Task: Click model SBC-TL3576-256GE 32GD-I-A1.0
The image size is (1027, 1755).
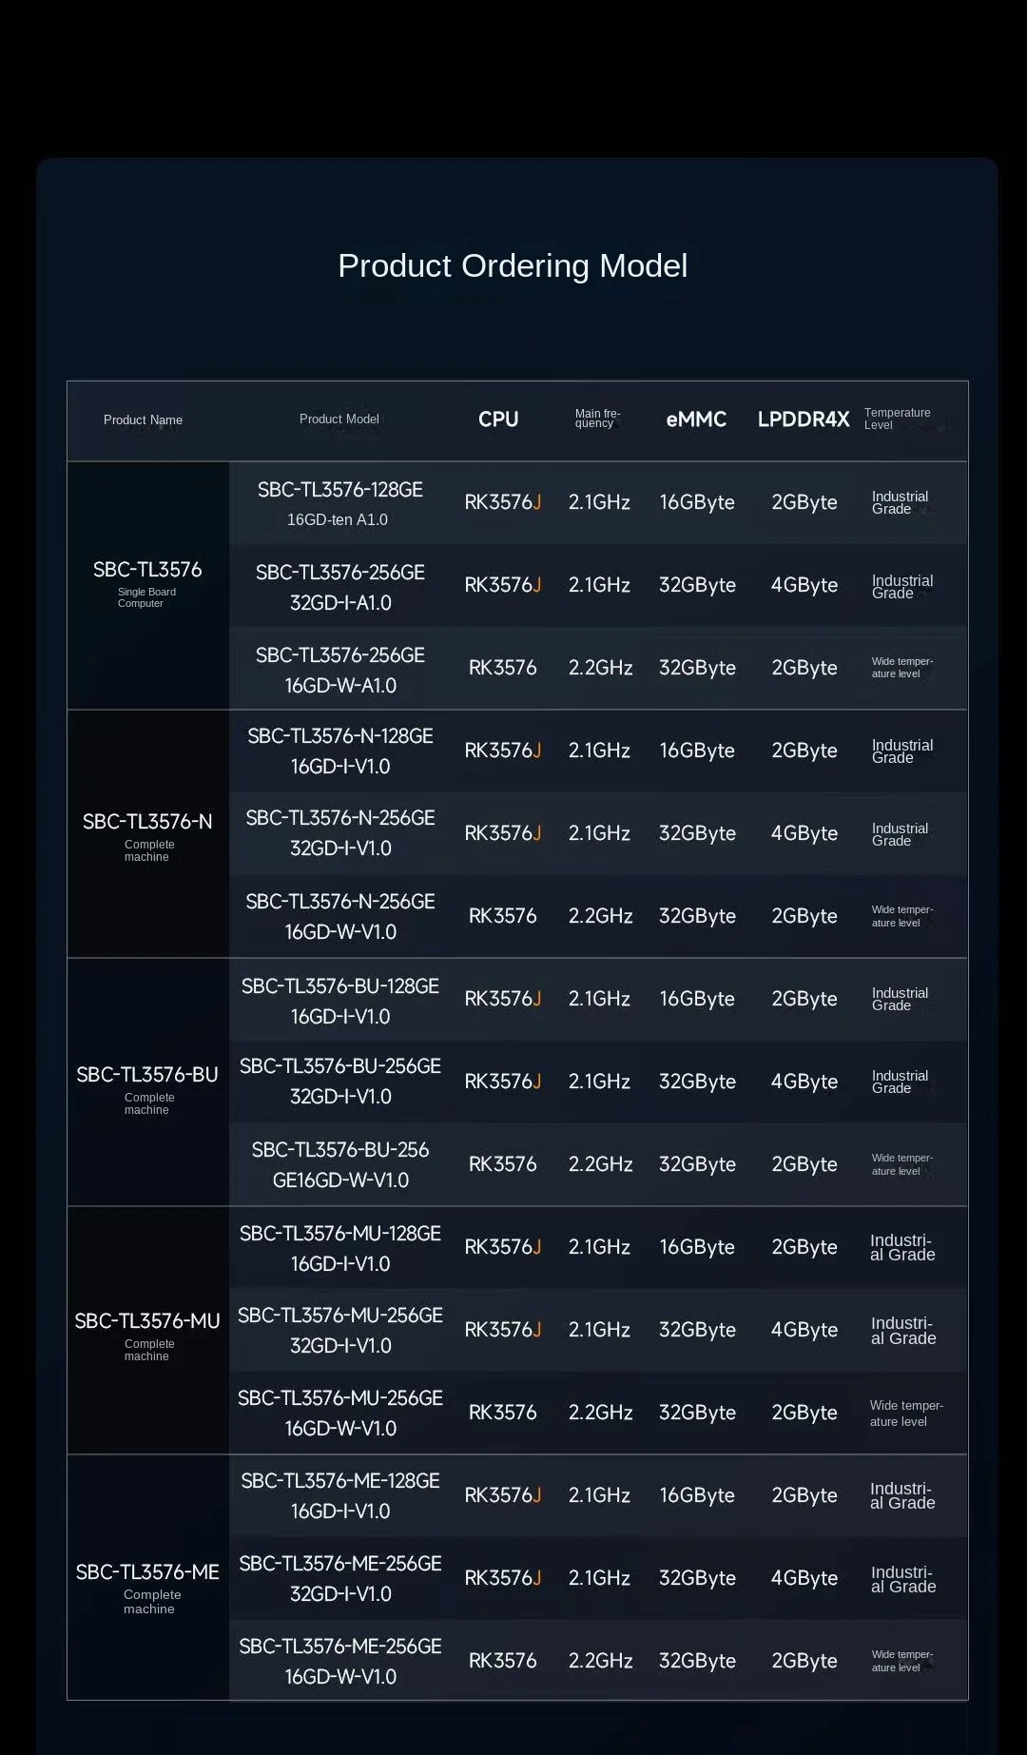Action: tap(340, 587)
